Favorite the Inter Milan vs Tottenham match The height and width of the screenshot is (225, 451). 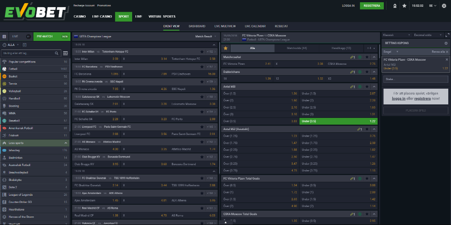202,52
